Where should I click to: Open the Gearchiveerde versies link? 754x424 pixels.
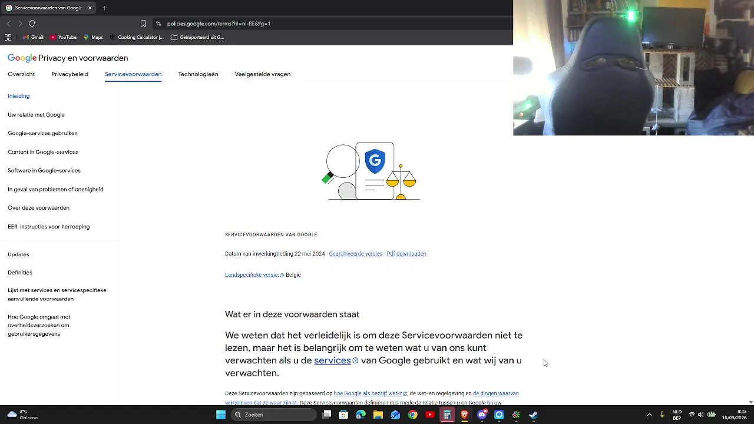[x=356, y=254]
